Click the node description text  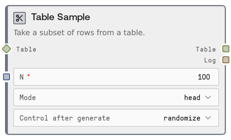79,33
